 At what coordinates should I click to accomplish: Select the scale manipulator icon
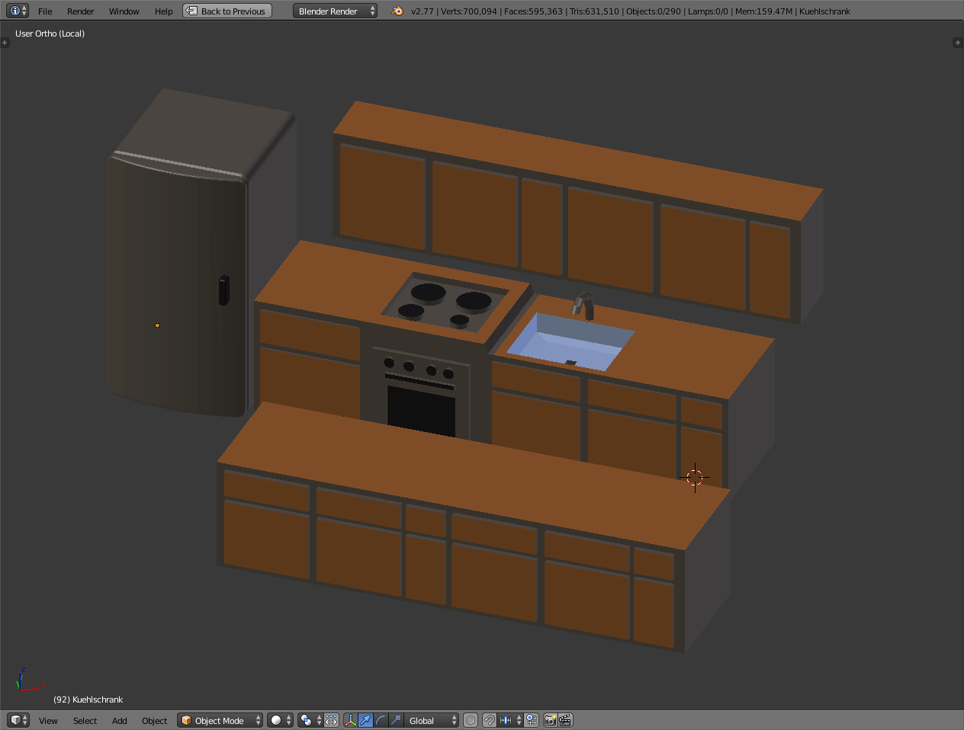pyautogui.click(x=396, y=720)
